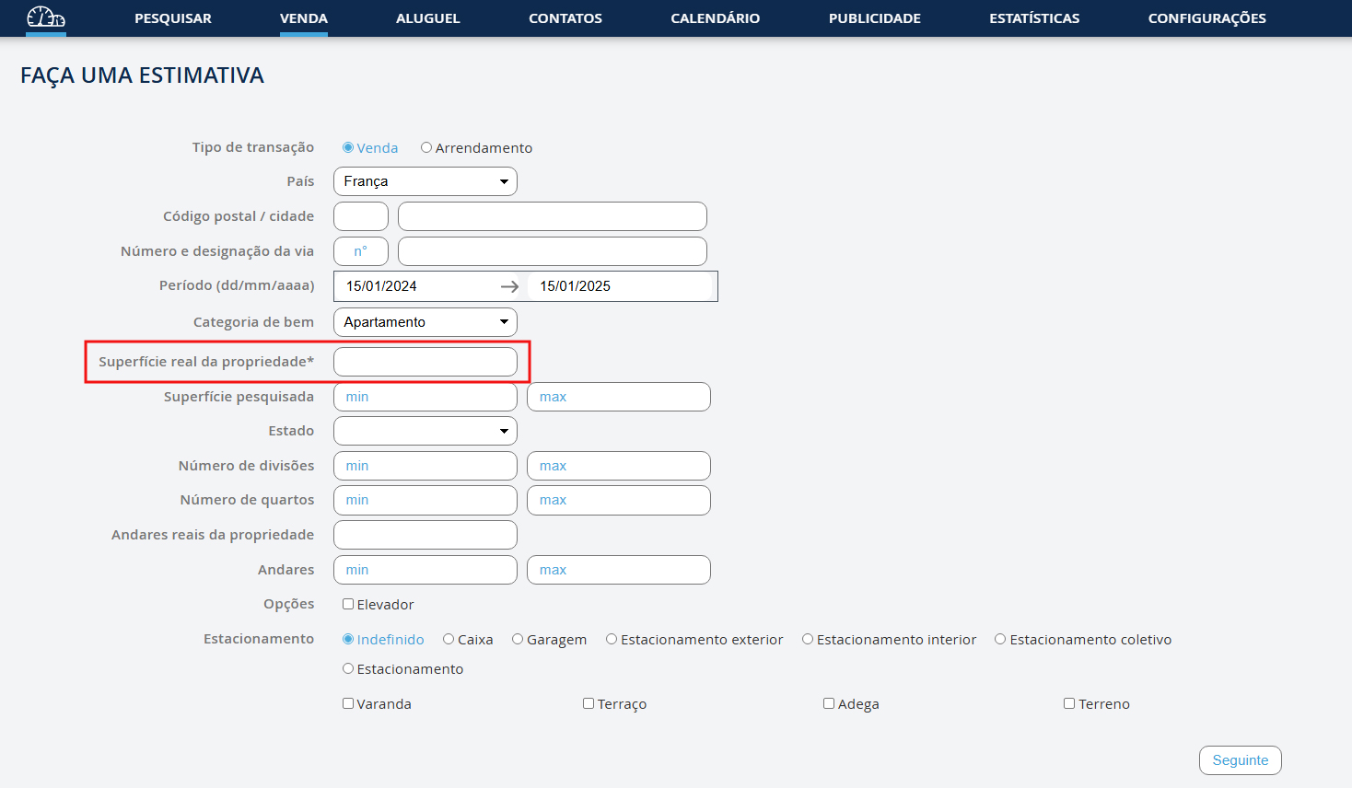Click the arrow between period dates
The image size is (1352, 788).
pyautogui.click(x=509, y=286)
